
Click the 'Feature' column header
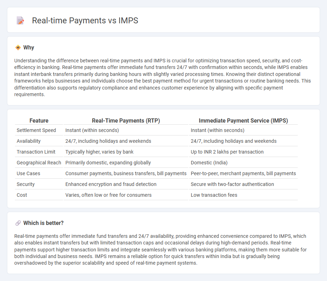pyautogui.click(x=39, y=120)
